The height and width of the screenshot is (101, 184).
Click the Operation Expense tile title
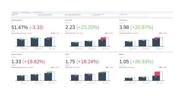[17, 54]
